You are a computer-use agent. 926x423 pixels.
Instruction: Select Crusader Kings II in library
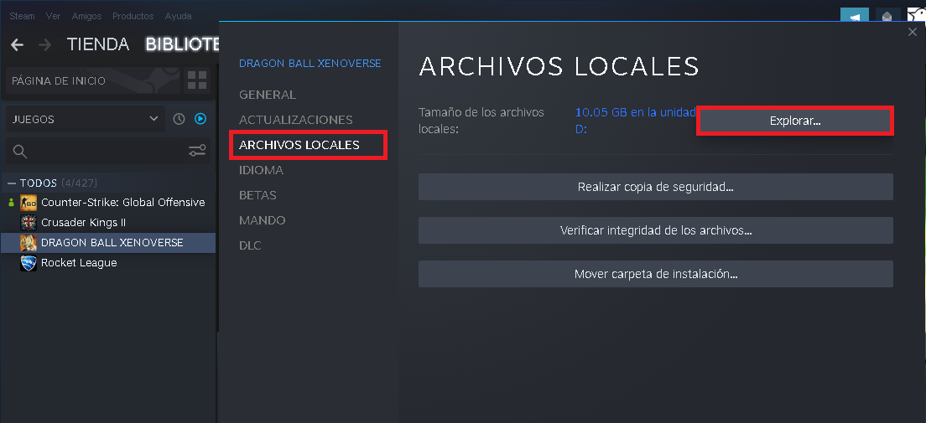[83, 223]
